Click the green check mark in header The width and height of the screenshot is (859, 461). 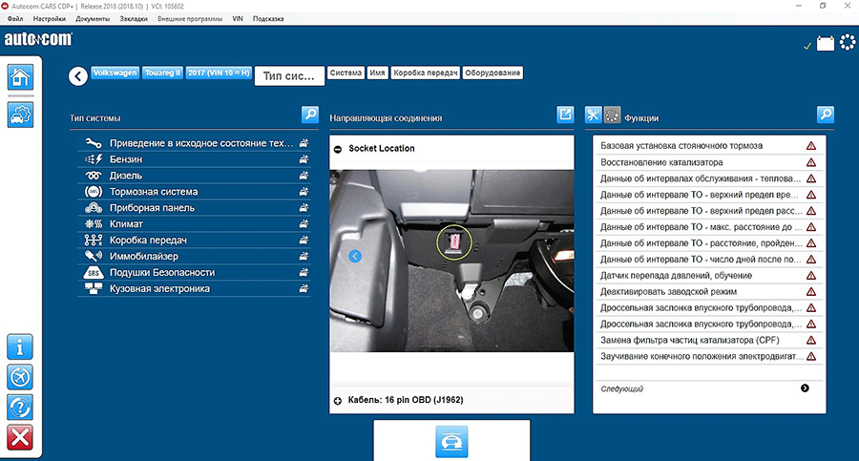807,46
